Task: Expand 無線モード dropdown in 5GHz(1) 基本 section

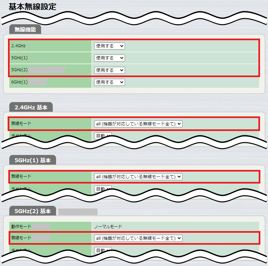Action: (x=138, y=177)
